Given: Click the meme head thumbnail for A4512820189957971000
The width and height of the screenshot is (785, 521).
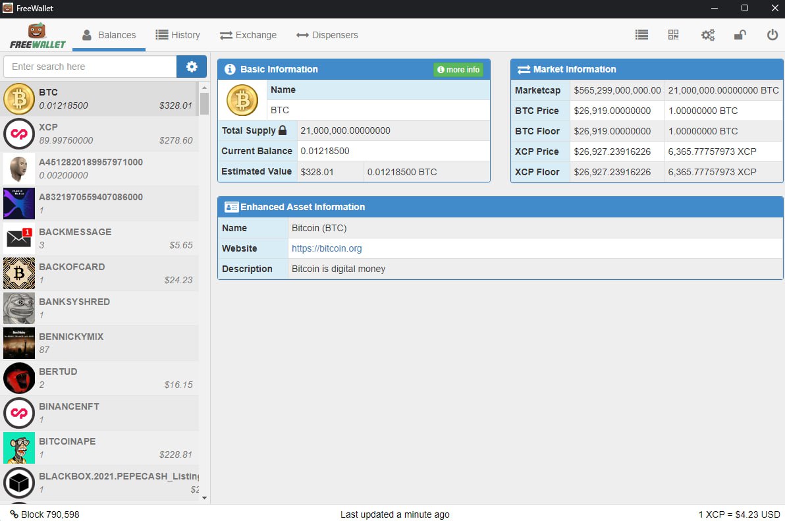Looking at the screenshot, I should pos(19,169).
